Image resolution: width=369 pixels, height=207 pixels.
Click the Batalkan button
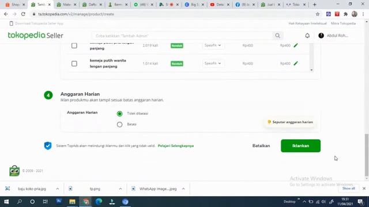261,145
